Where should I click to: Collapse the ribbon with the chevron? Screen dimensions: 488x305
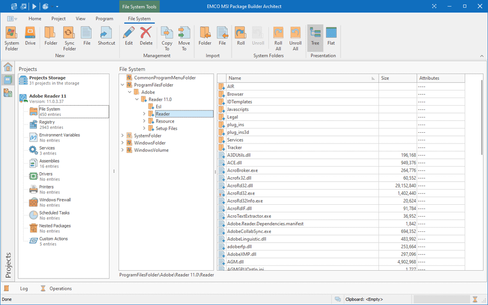(482, 56)
